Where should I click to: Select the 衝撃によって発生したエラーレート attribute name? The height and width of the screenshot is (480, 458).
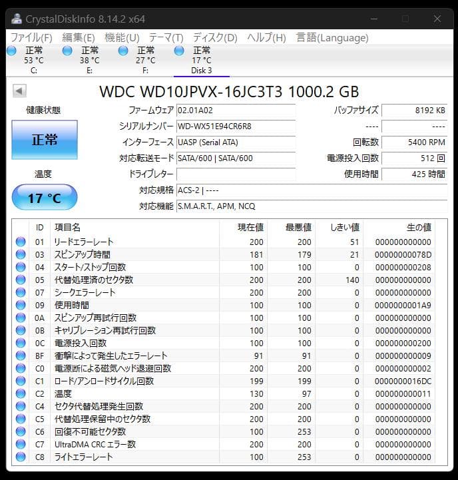tap(111, 356)
